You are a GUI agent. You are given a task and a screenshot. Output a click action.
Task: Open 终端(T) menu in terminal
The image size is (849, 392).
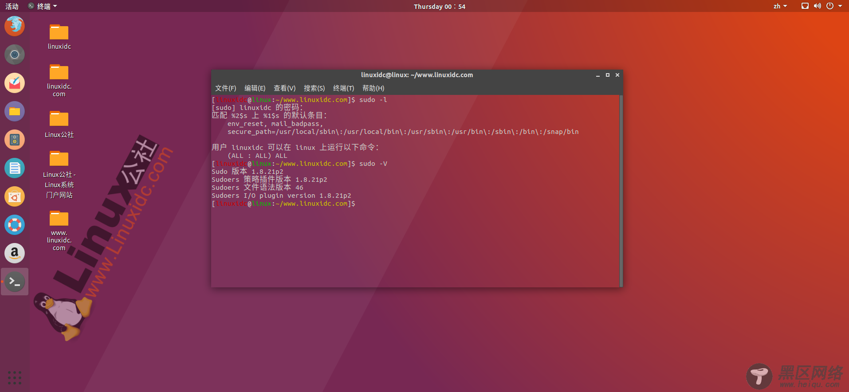point(344,88)
